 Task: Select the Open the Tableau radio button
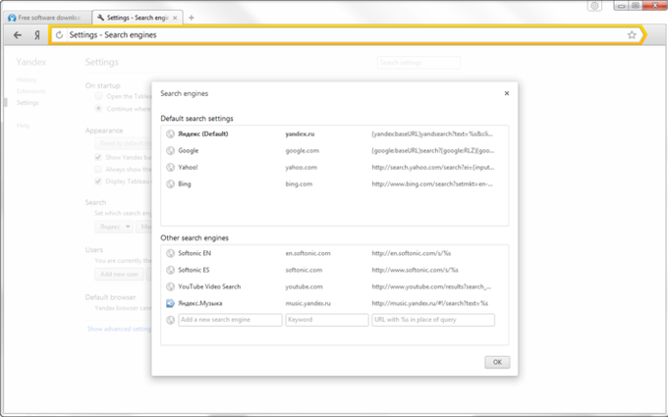click(x=98, y=96)
